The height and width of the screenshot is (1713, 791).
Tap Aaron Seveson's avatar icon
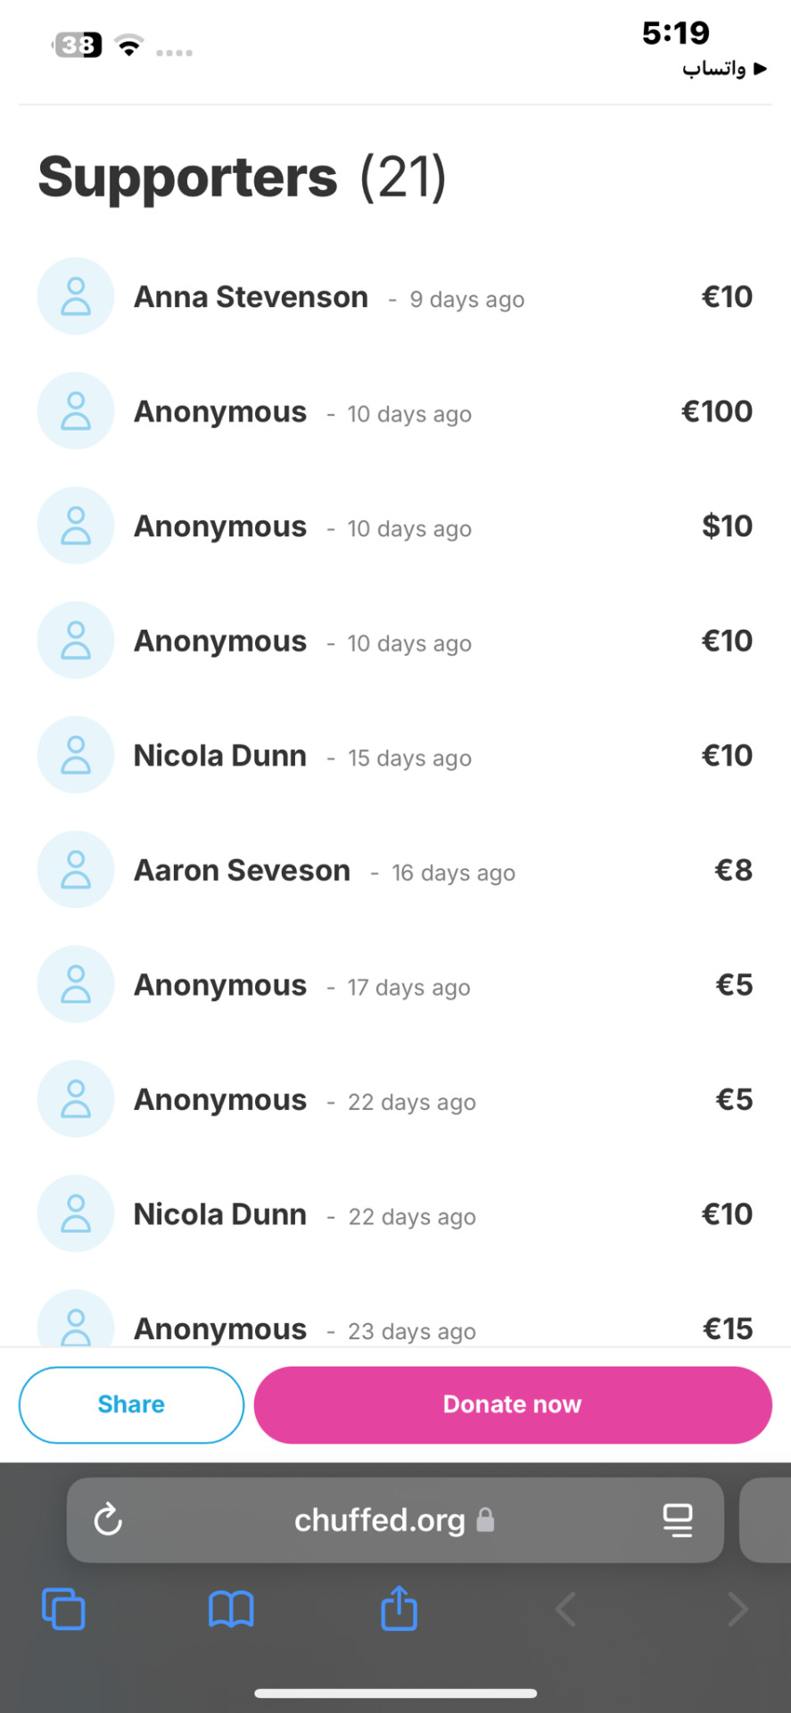point(76,870)
